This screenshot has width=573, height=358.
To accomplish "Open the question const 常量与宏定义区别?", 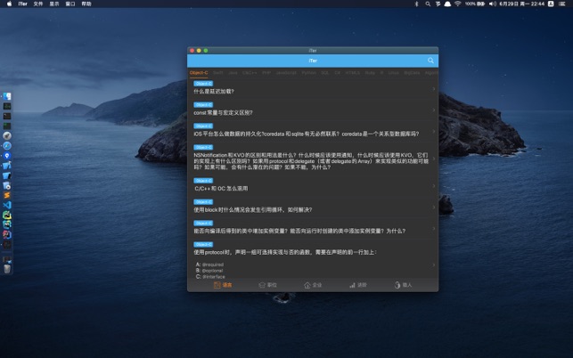I will [313, 110].
